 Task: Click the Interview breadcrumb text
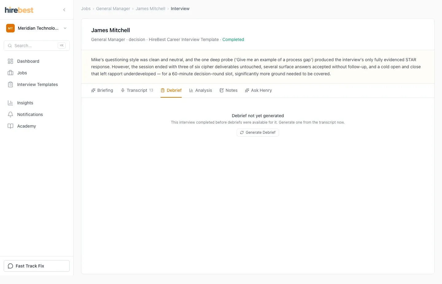pyautogui.click(x=180, y=9)
